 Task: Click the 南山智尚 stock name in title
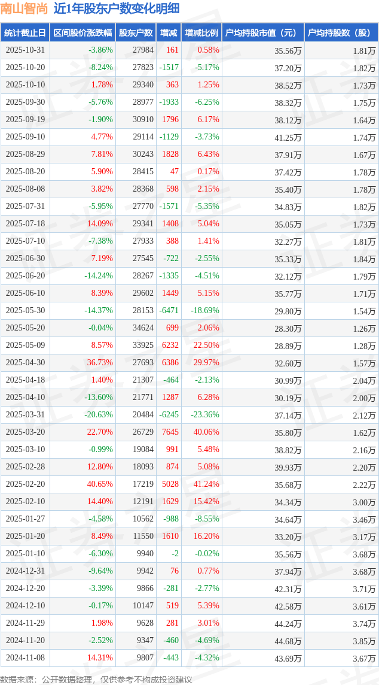tap(24, 8)
